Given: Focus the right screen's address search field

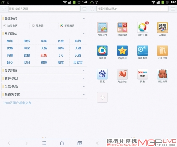Looking at the screenshot, I should [x=133, y=9].
